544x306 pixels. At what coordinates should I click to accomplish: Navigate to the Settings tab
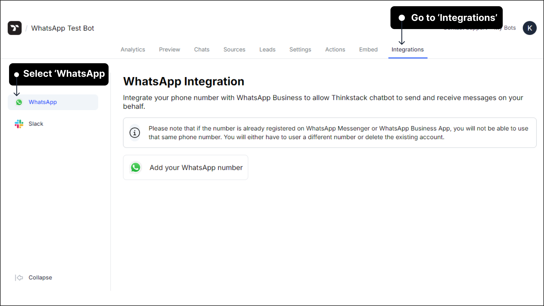[300, 49]
